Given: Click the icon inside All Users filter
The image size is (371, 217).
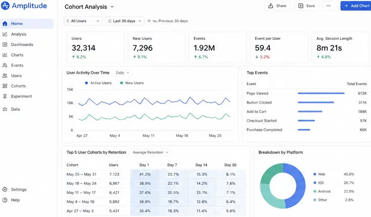Looking at the screenshot, I should point(68,21).
